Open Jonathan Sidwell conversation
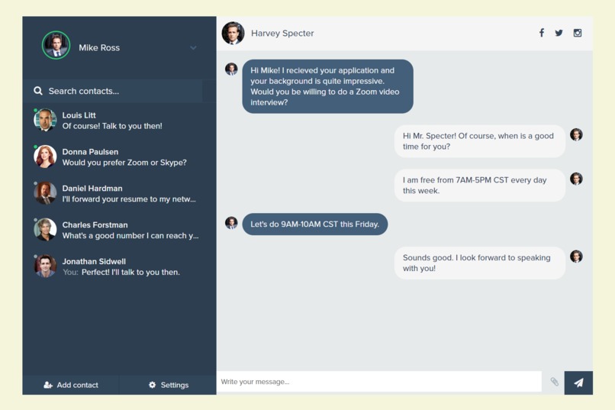Viewport: 615px width, 410px height. click(119, 266)
